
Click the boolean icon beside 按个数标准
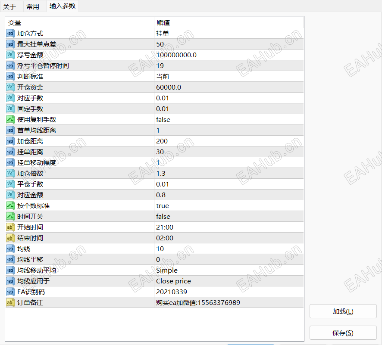click(x=10, y=205)
